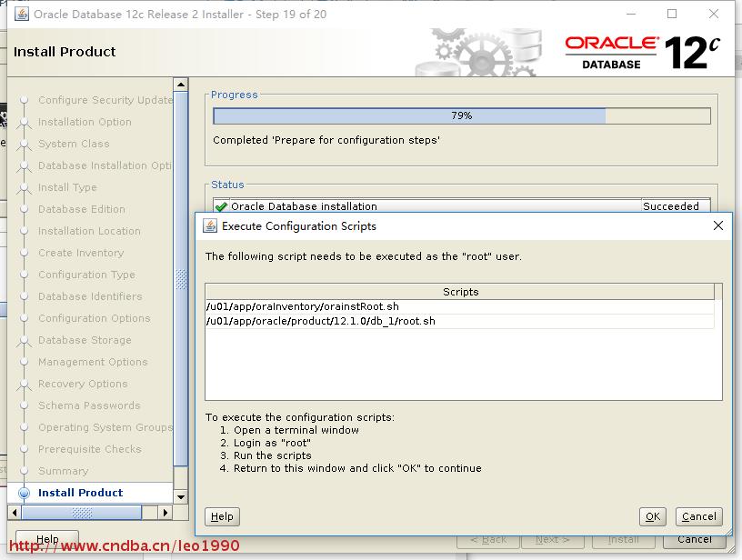Click the Scripts column header

(x=460, y=292)
